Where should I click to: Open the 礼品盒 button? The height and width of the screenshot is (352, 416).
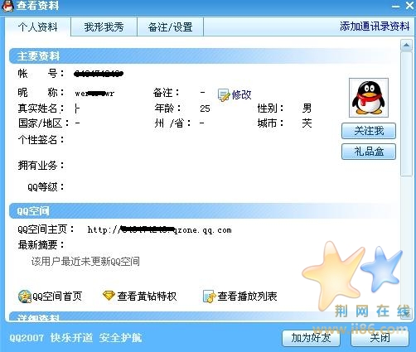click(369, 152)
